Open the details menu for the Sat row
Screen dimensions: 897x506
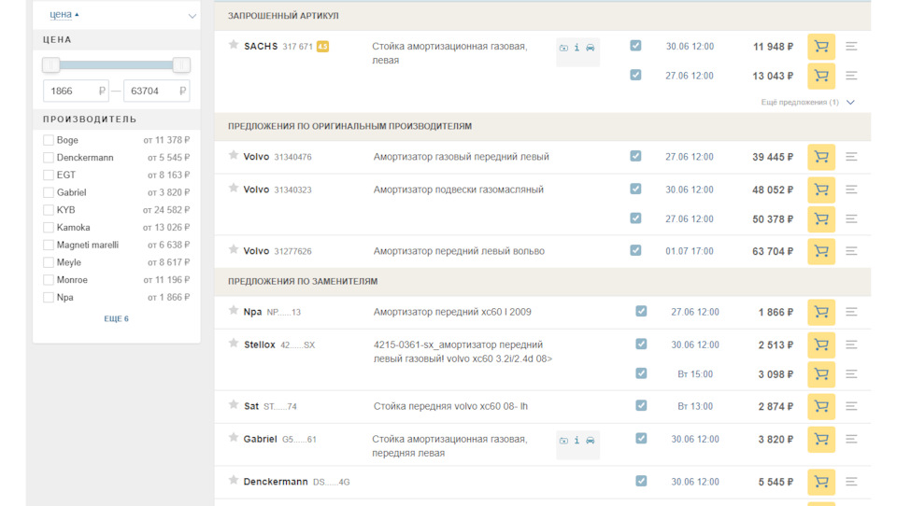point(851,406)
